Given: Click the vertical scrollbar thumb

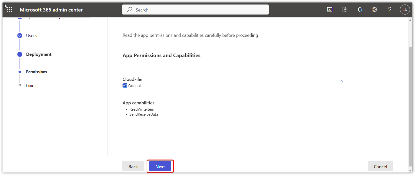Looking at the screenshot, I should coord(410,106).
